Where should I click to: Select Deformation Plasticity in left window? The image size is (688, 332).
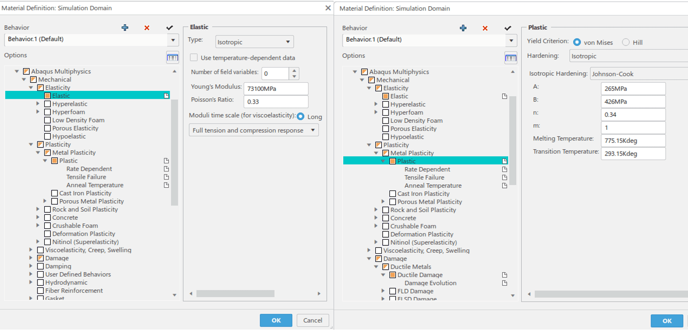pos(84,234)
